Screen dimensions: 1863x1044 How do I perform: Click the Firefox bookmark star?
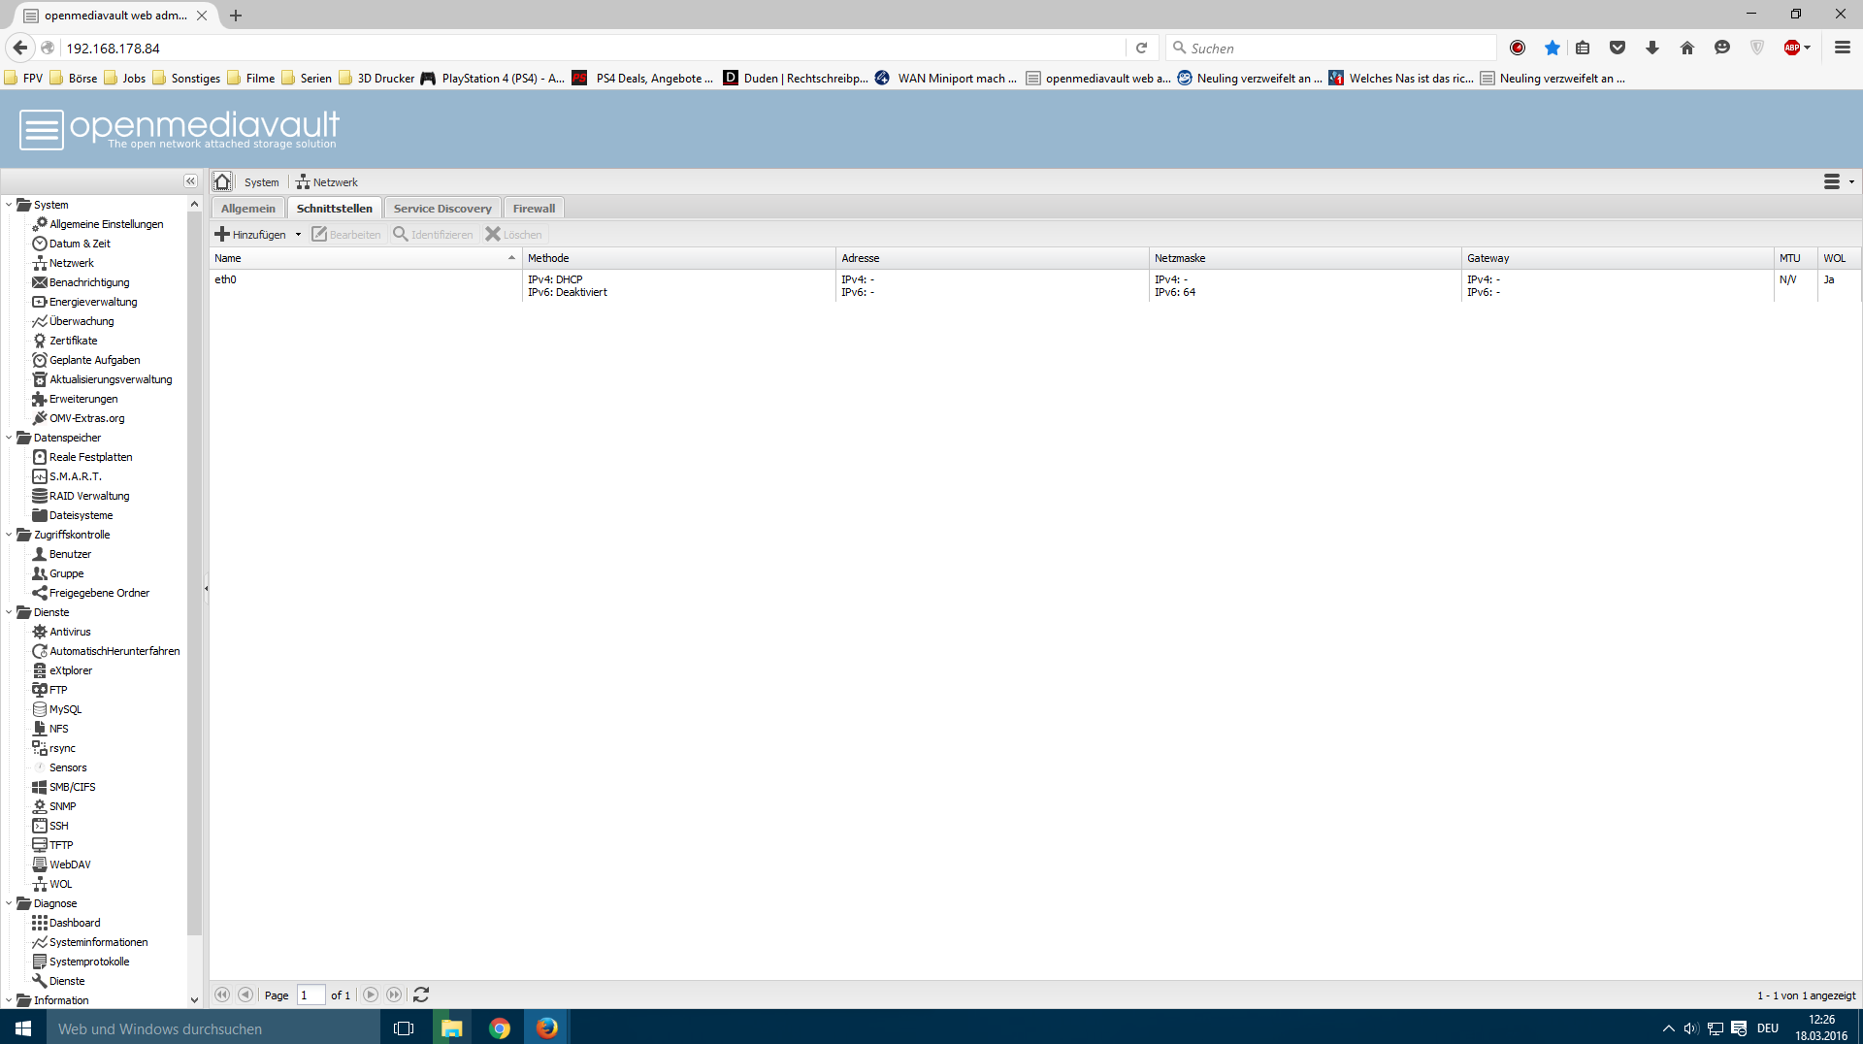point(1552,48)
